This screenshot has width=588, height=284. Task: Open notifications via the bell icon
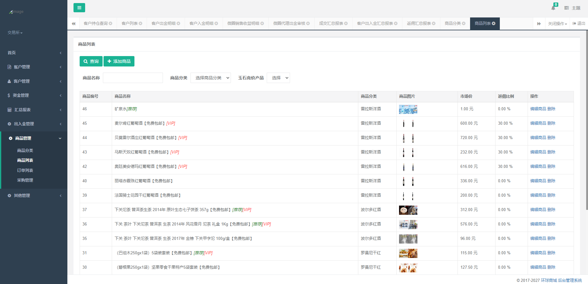(x=553, y=8)
